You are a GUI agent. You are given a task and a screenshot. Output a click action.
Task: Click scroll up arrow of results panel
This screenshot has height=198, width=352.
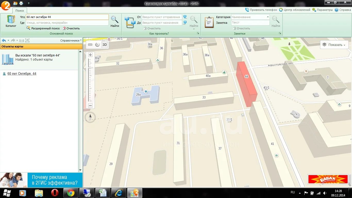(x=80, y=52)
